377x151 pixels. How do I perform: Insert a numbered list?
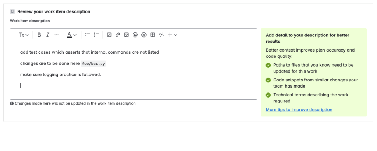[96, 35]
